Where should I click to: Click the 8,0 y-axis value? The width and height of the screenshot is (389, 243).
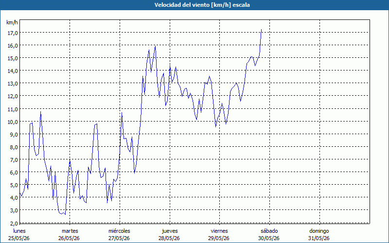coord(14,147)
